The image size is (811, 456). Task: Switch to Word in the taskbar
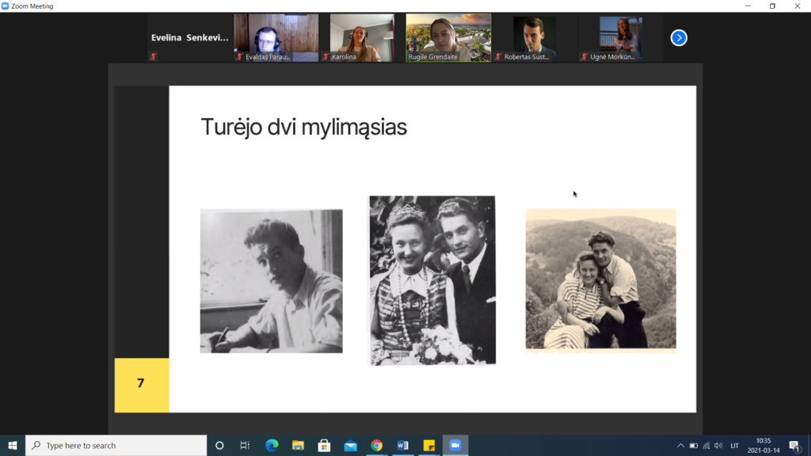click(402, 446)
